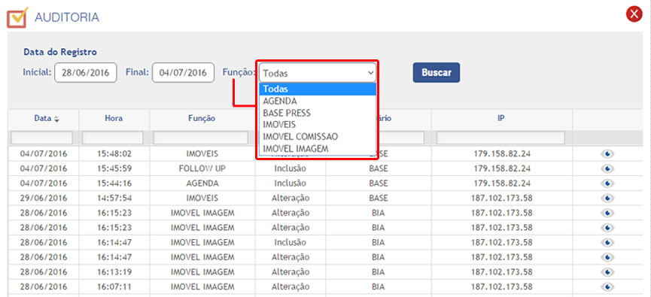Sort by the Data column header

click(44, 119)
